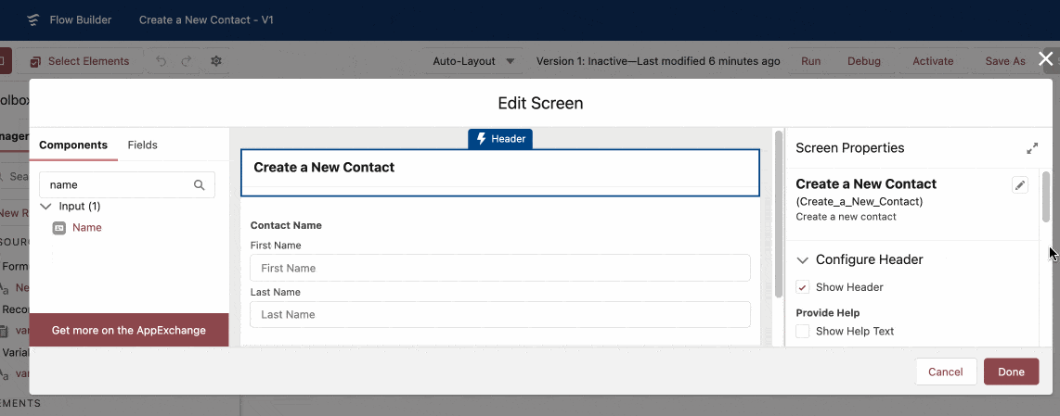Click the Screen Properties vertical scrollbar
The height and width of the screenshot is (416, 1060).
pos(1046,195)
